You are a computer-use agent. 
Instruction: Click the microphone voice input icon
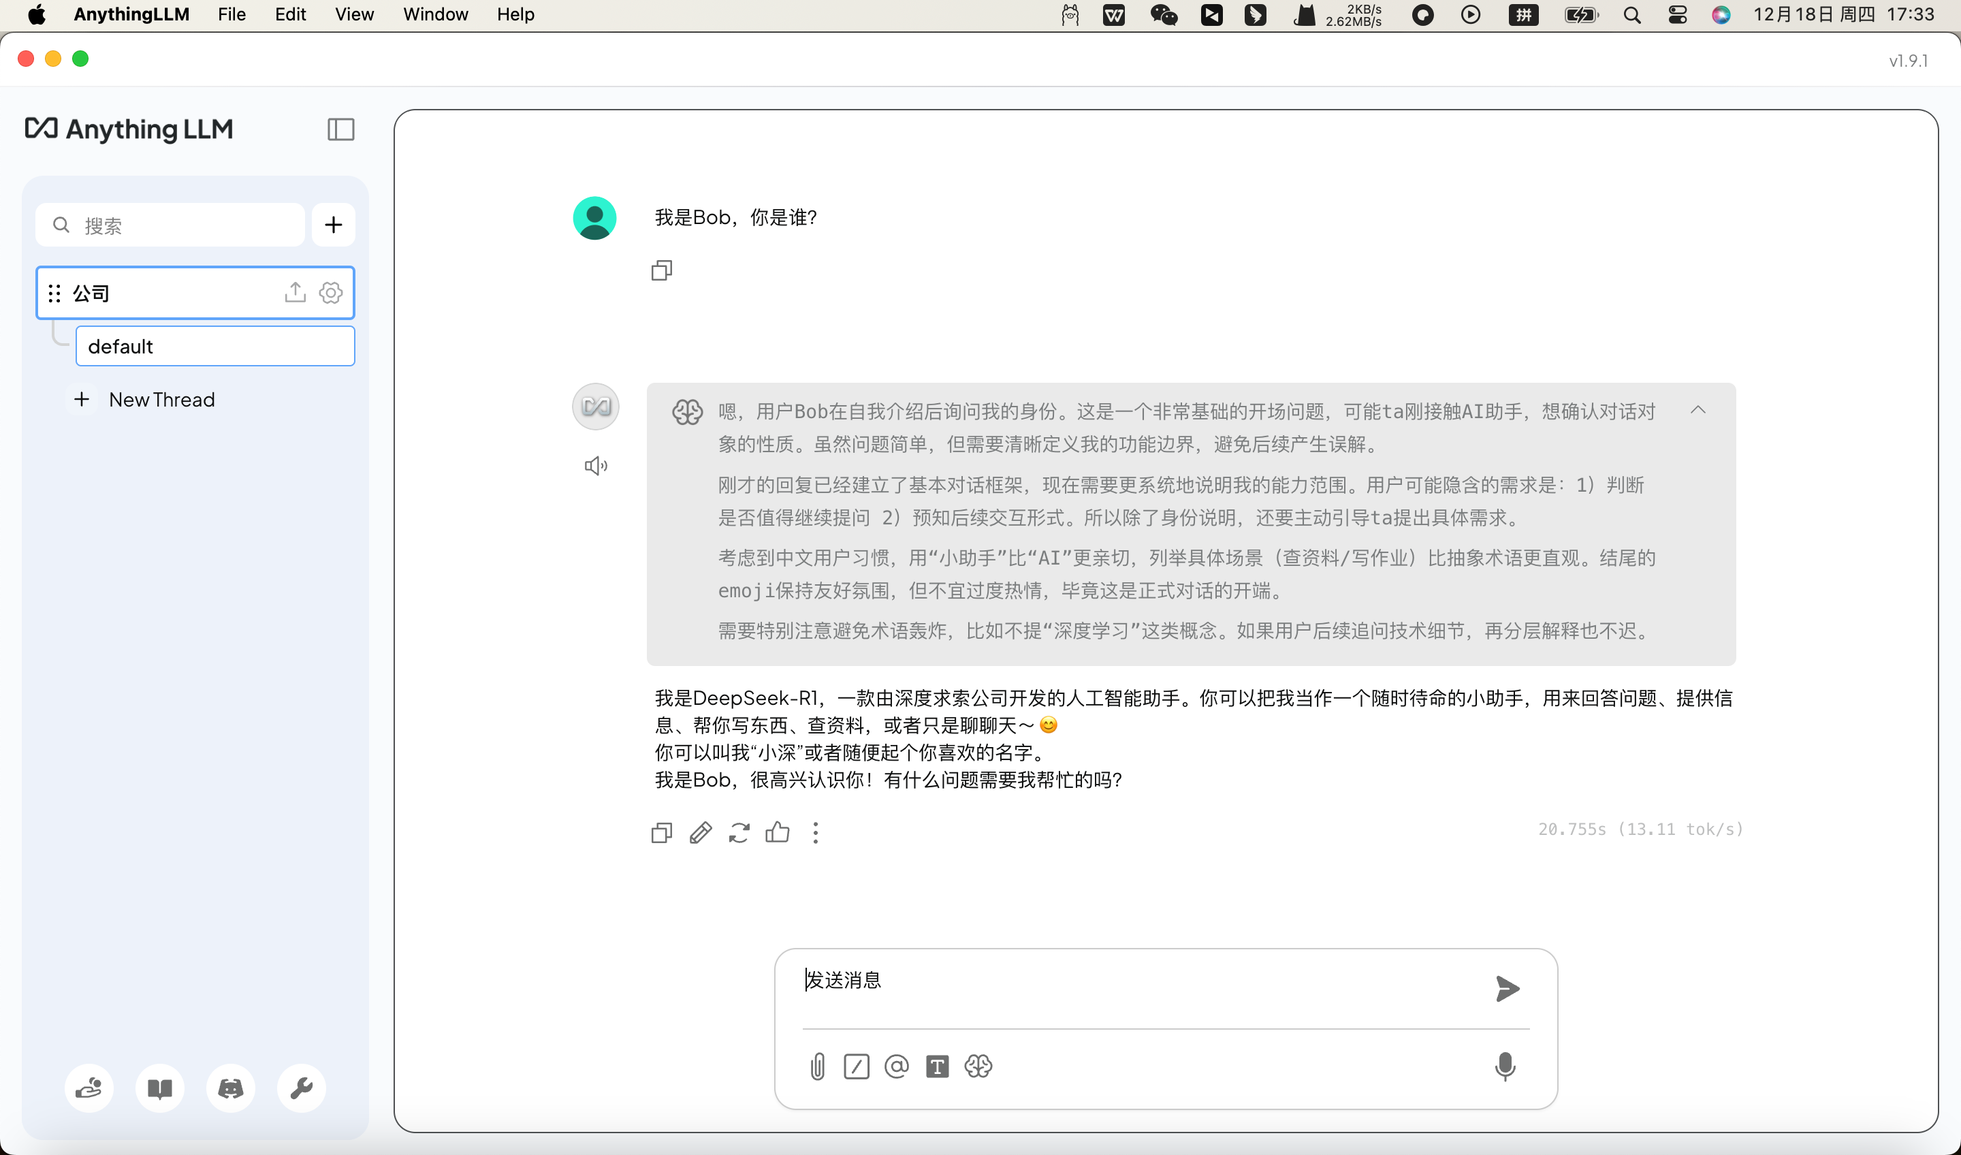[x=1505, y=1066]
